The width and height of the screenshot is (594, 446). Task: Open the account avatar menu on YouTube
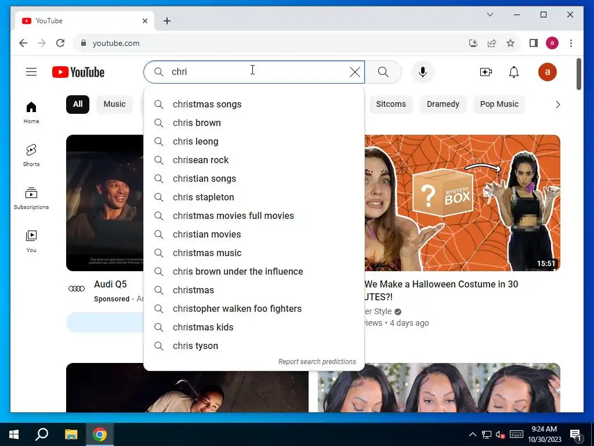pos(548,72)
